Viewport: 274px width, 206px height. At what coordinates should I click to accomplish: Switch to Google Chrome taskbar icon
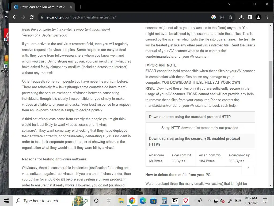point(132,201)
